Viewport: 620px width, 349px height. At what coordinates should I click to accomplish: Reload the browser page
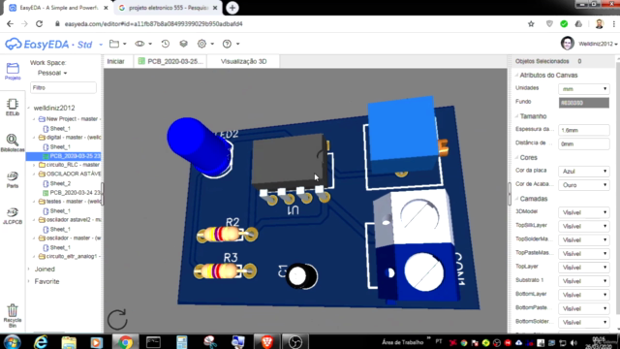coord(39,23)
